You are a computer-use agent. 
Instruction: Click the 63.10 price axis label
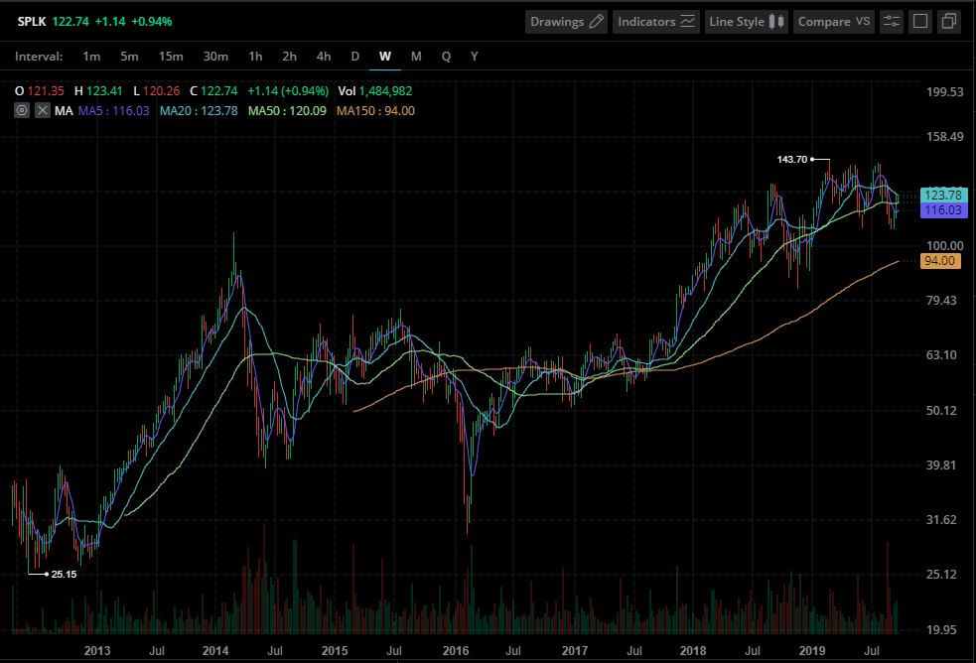[941, 355]
